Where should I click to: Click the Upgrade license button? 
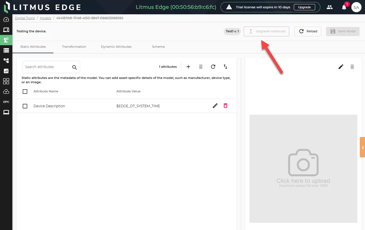pos(304,7)
